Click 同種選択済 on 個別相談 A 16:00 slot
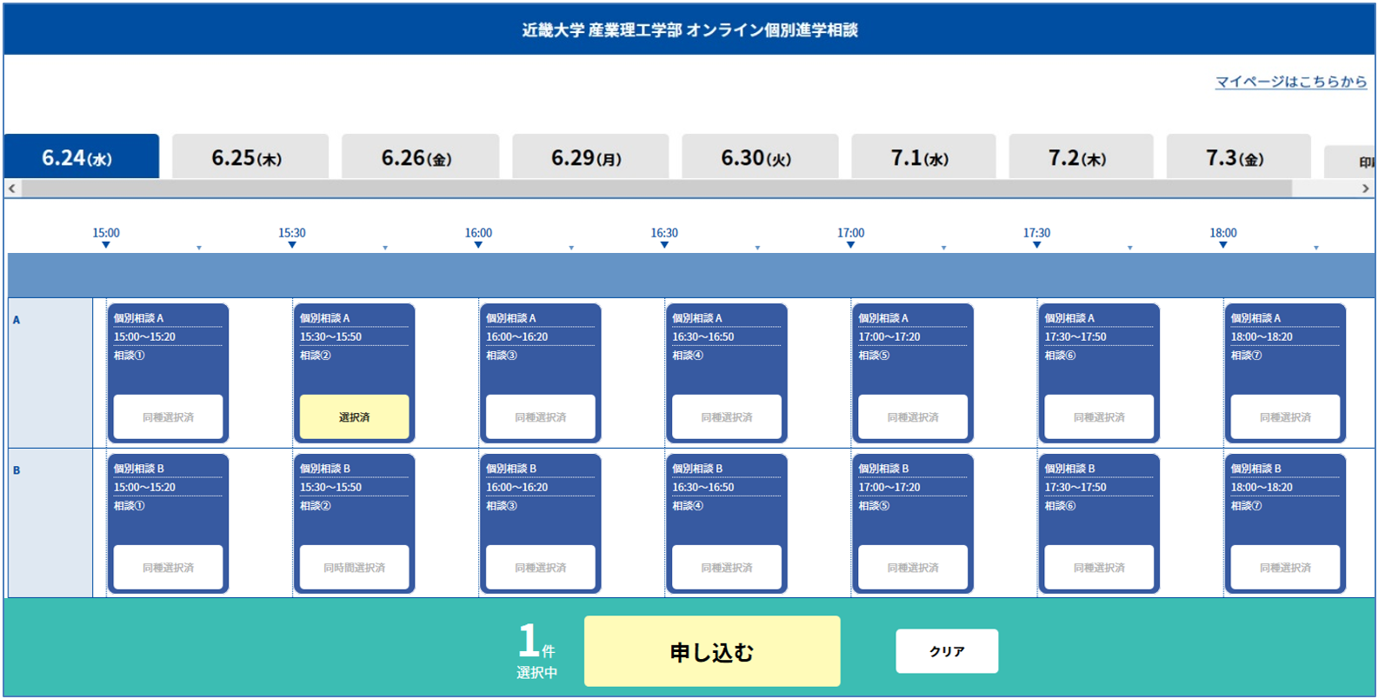1378x699 pixels. coord(540,417)
